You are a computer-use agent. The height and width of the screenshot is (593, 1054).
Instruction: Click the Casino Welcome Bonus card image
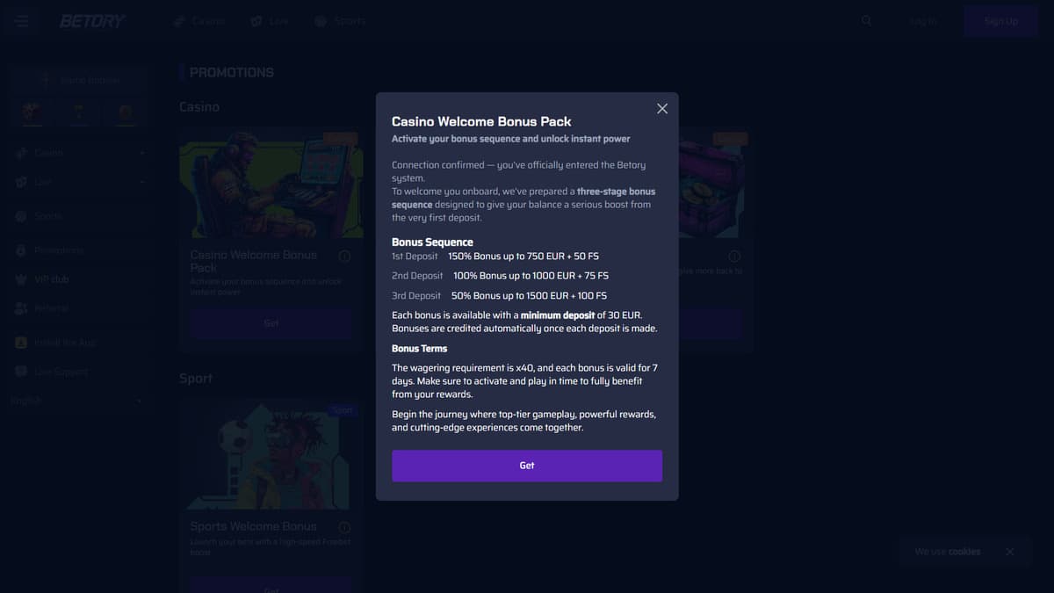(271, 184)
